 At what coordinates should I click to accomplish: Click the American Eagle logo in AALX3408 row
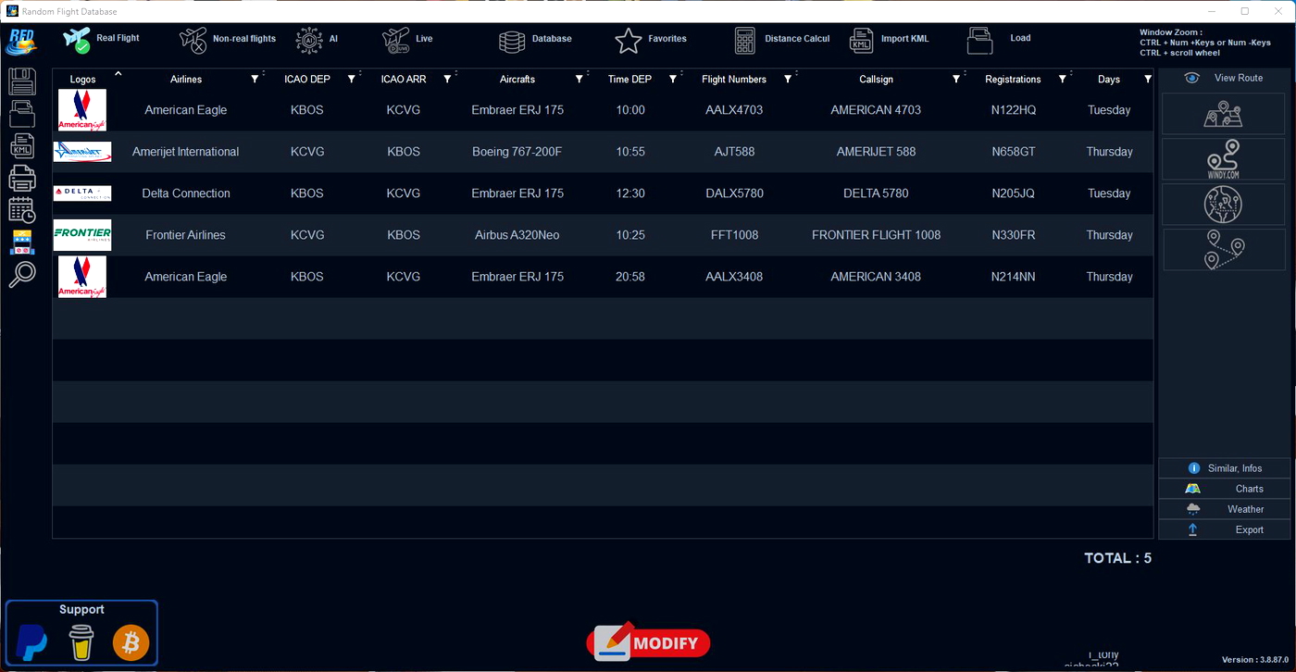(x=82, y=277)
